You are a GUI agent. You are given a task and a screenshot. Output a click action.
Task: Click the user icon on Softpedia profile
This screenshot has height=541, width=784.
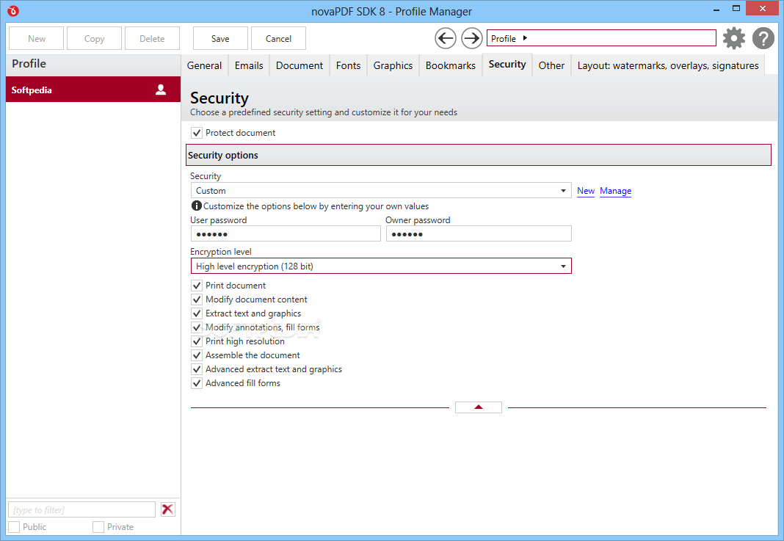[x=161, y=90]
